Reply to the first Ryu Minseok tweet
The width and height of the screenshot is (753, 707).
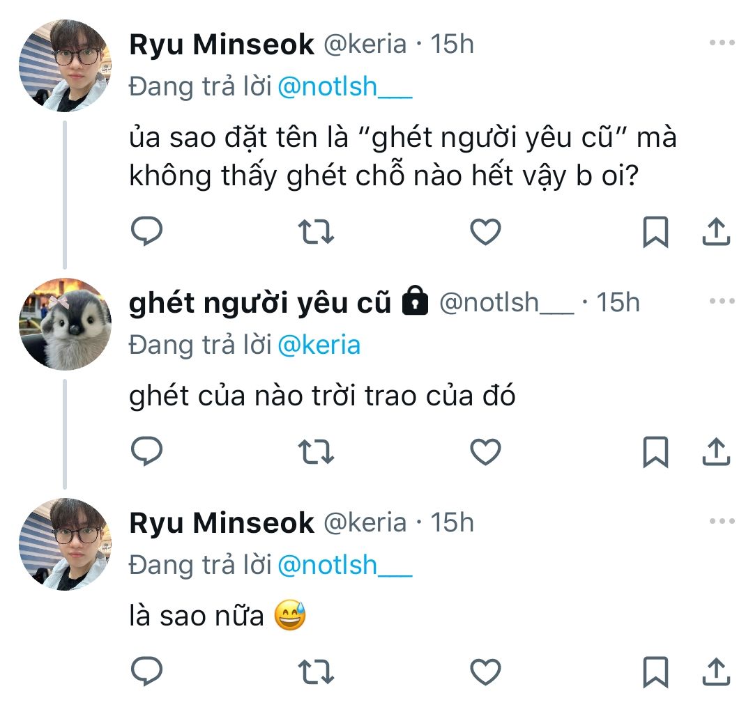click(x=147, y=232)
